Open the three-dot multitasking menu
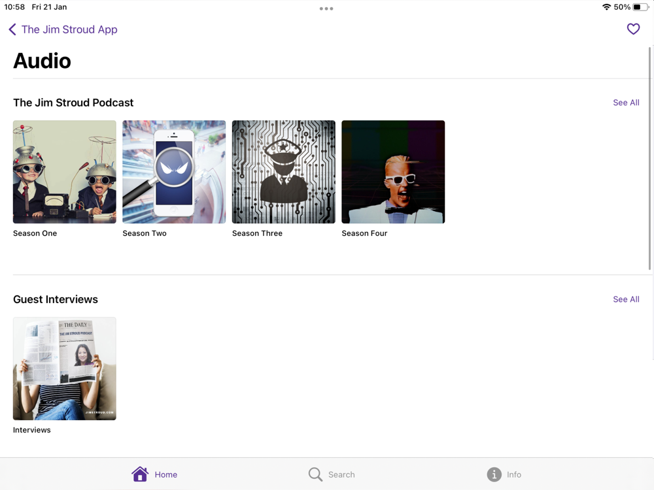The width and height of the screenshot is (654, 490). [x=326, y=8]
